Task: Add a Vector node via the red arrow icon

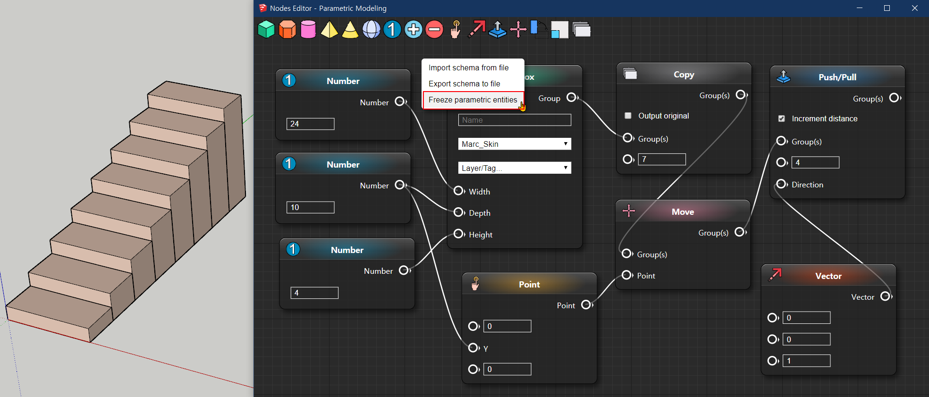Action: point(476,29)
